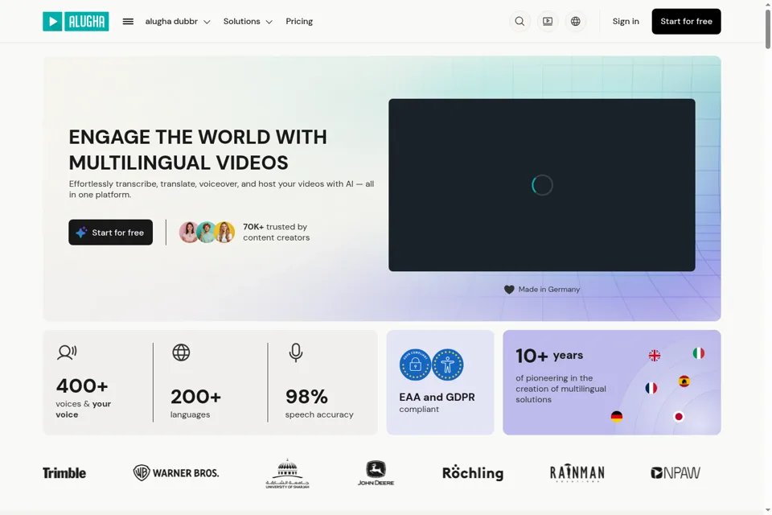Click the microphone speech accuracy icon
The width and height of the screenshot is (772, 515).
pos(296,353)
